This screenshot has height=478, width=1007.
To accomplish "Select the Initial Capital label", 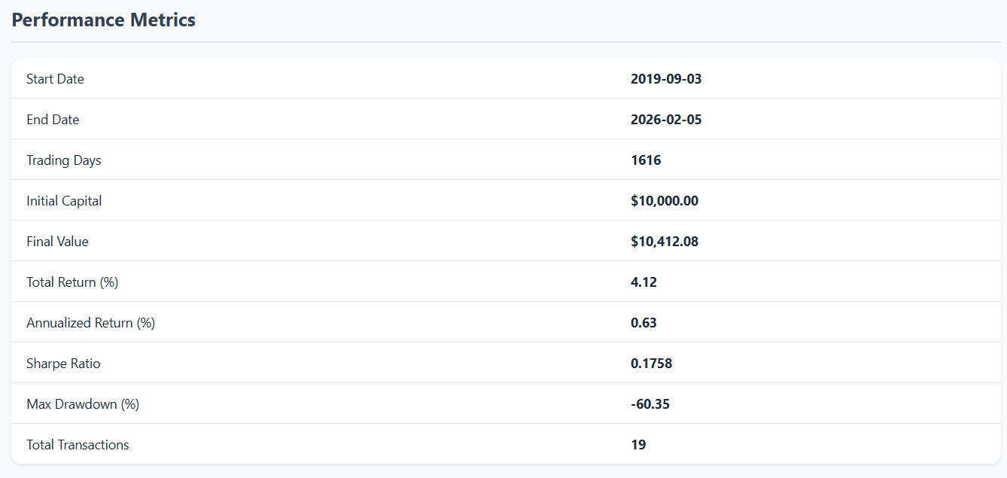I will (64, 201).
